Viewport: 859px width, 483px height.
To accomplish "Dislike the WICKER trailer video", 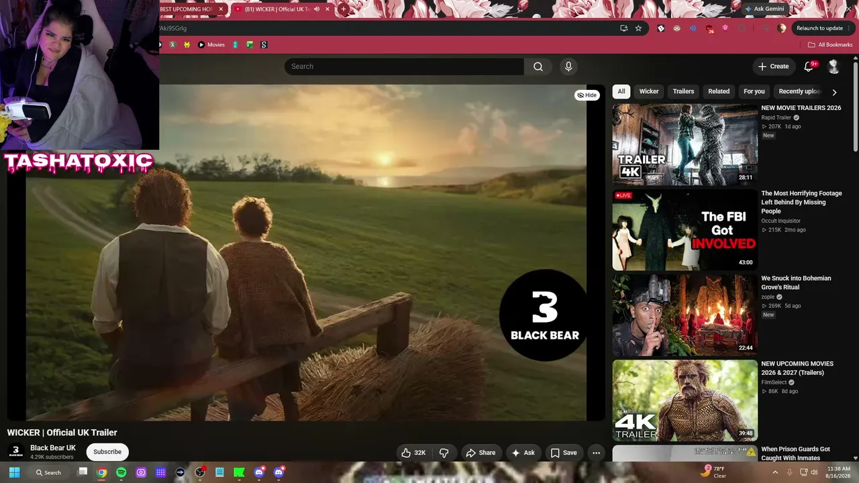I will tap(444, 453).
